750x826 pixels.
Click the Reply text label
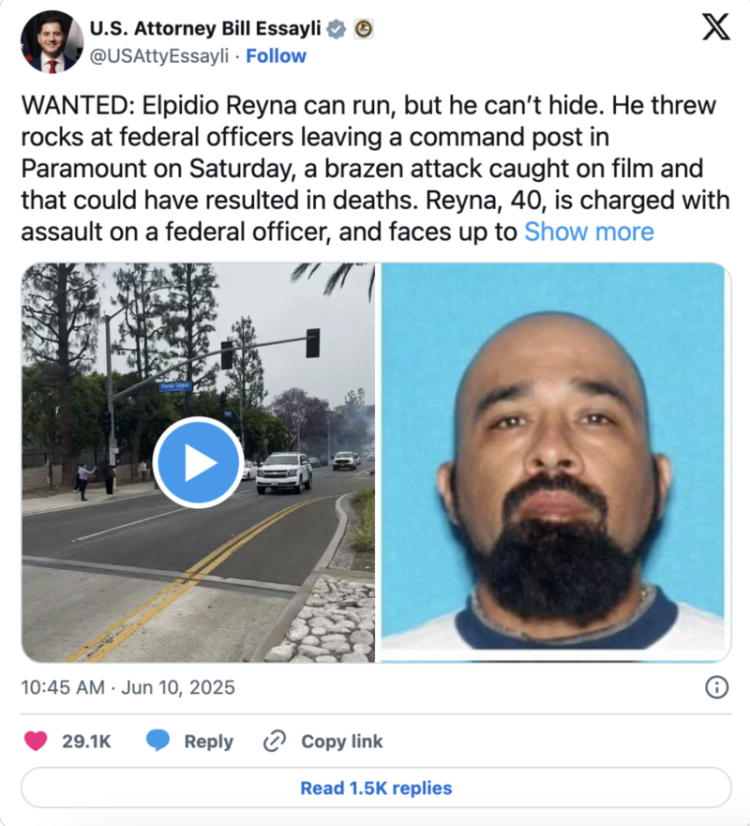click(208, 742)
